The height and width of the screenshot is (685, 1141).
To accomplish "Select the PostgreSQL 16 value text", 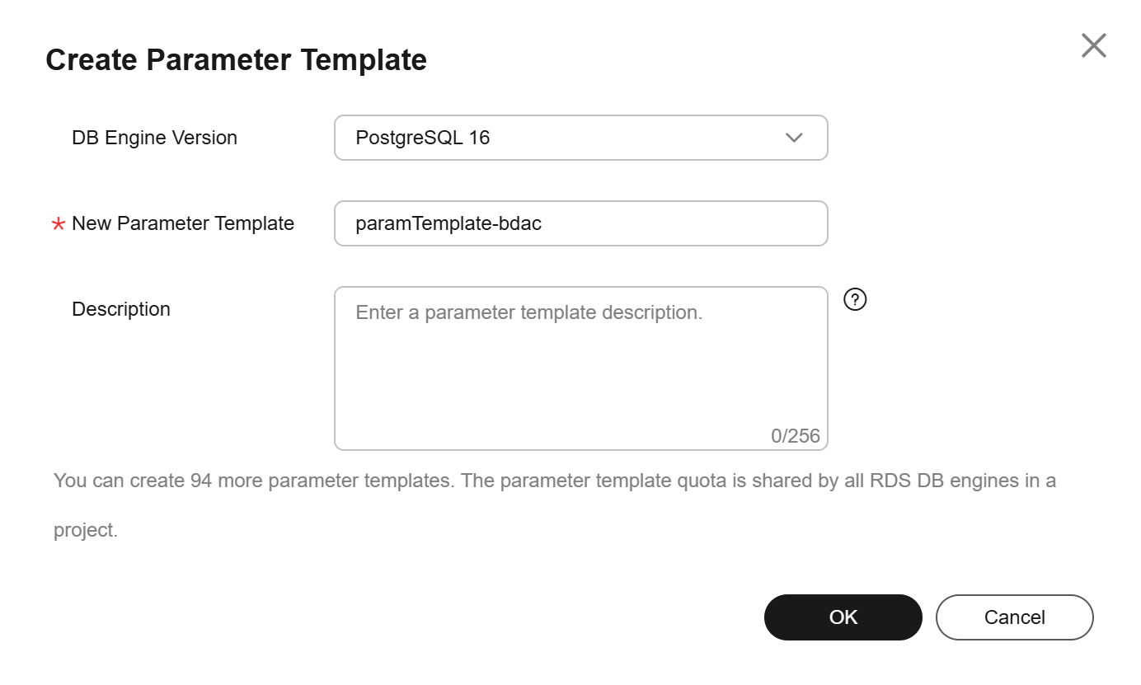I will 423,138.
